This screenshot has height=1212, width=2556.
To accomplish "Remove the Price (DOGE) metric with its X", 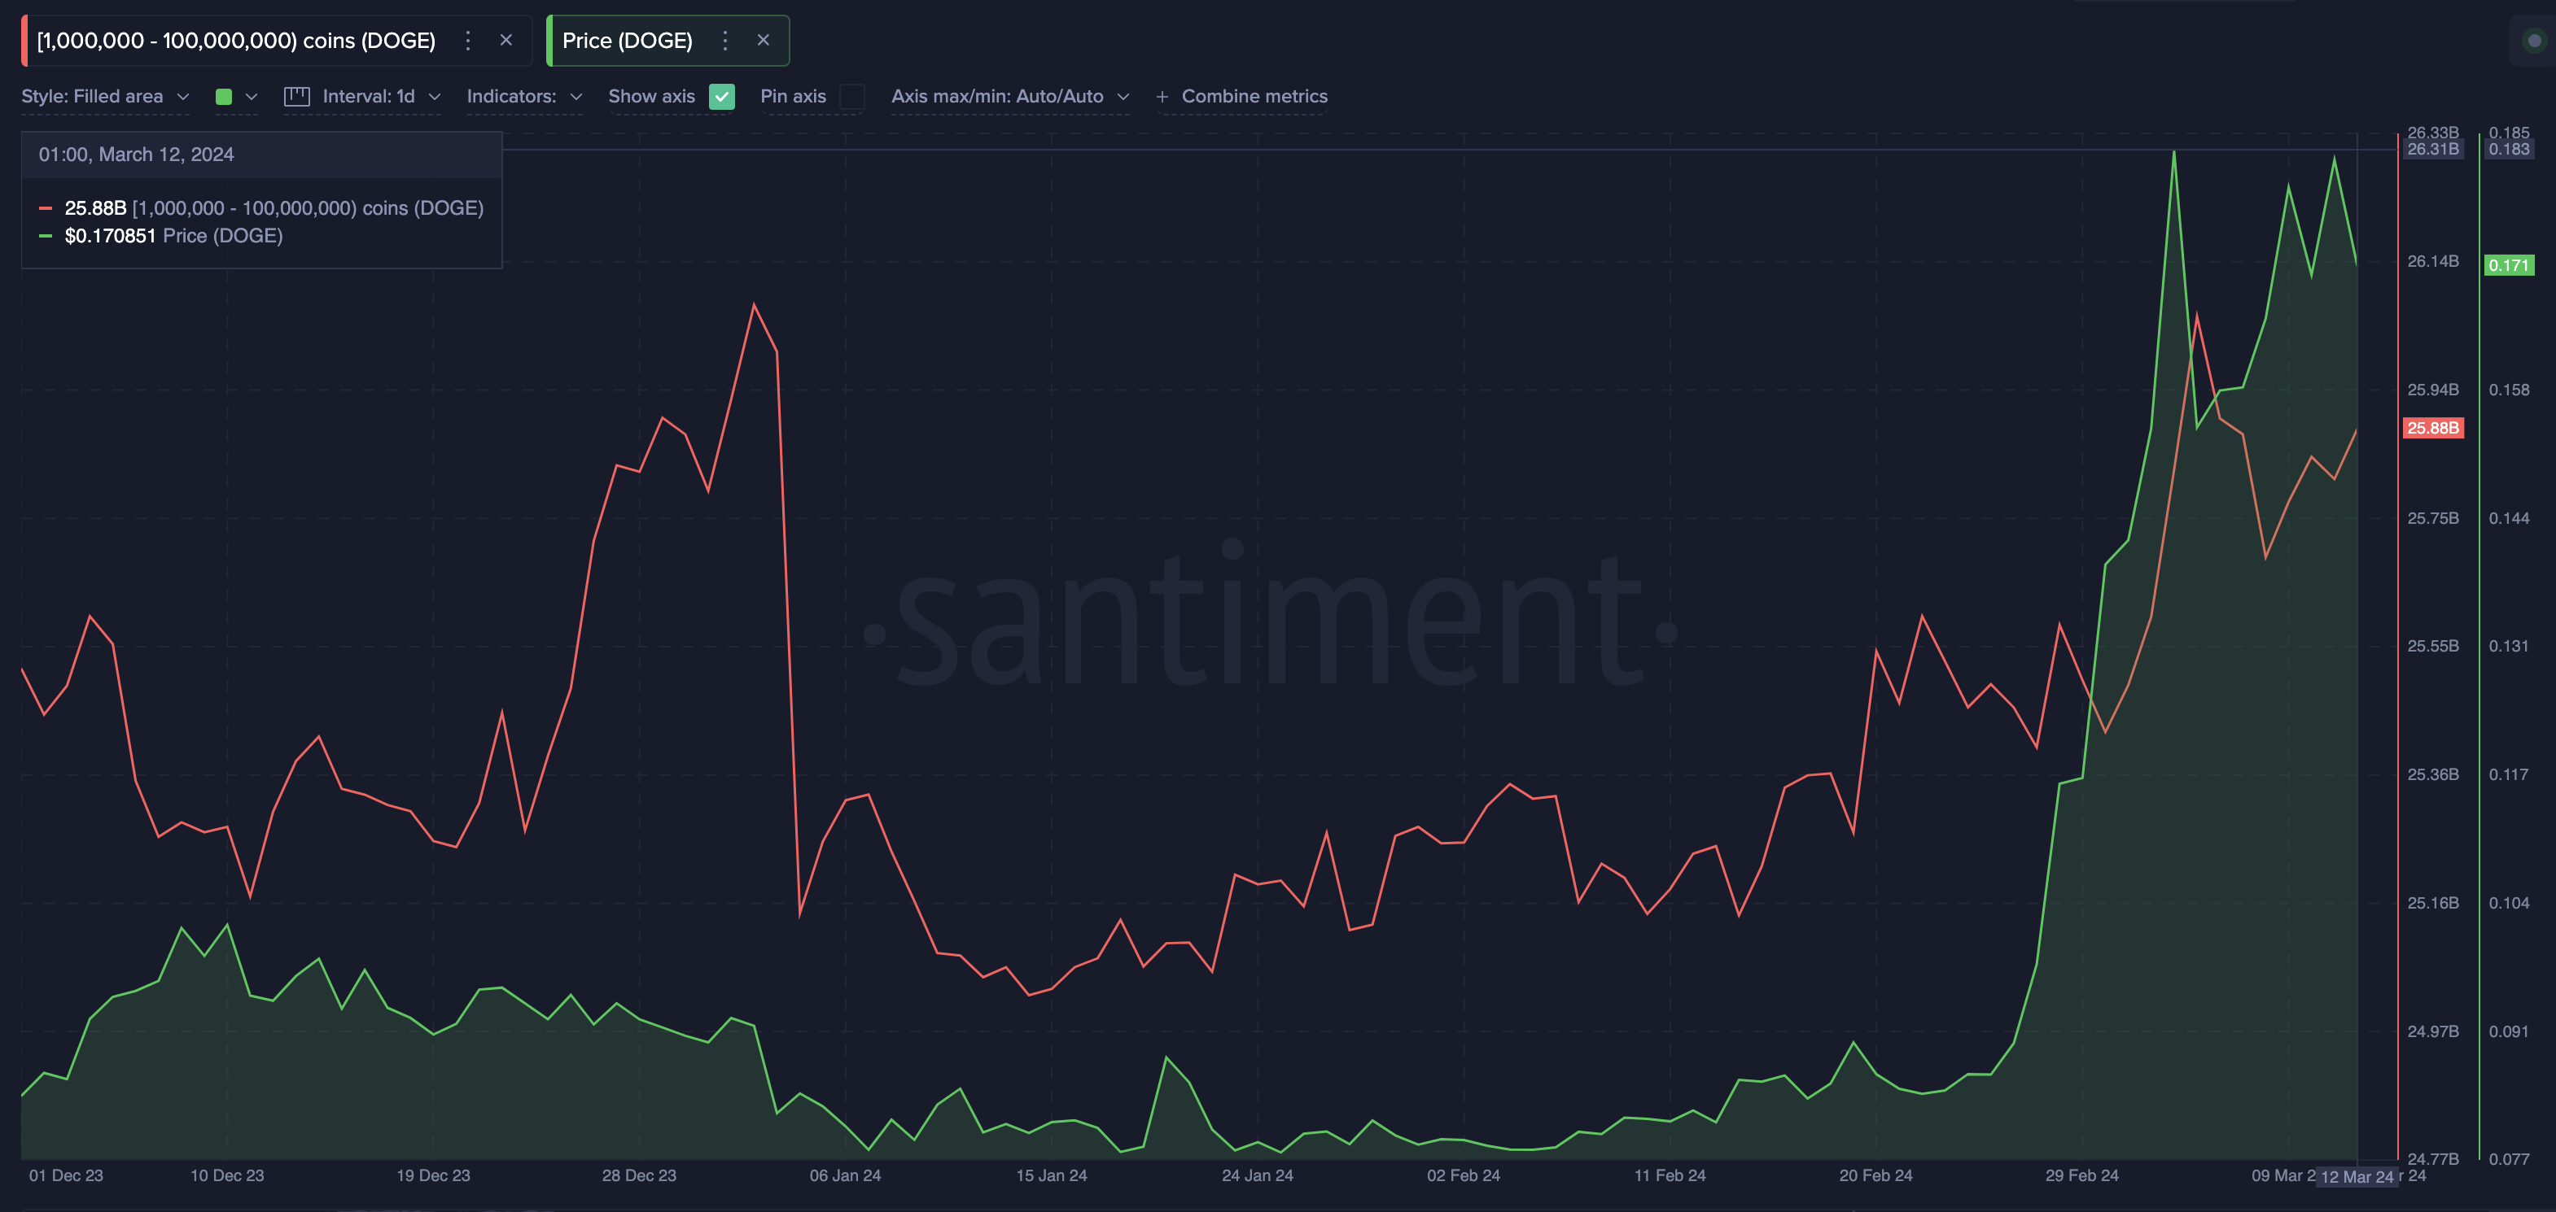I will click(764, 41).
